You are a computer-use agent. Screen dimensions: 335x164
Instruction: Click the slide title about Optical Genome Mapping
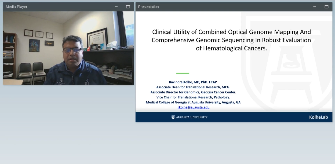click(231, 40)
